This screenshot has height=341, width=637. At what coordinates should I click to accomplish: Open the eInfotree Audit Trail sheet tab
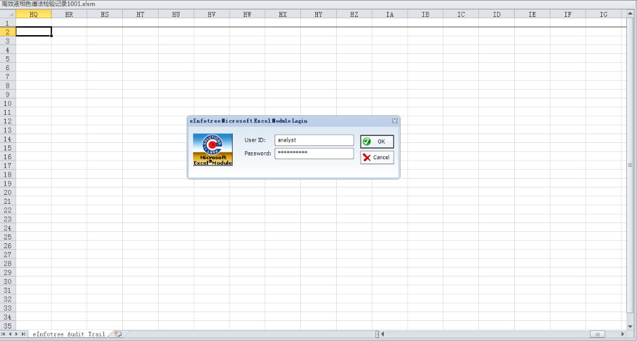69,334
